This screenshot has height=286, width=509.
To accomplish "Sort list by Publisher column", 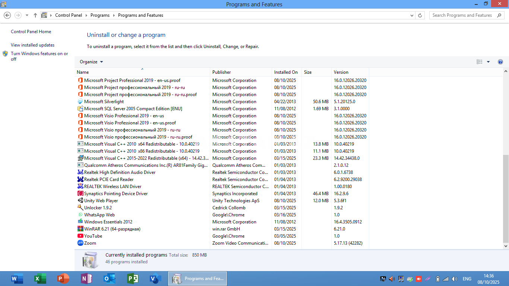I will (x=241, y=72).
